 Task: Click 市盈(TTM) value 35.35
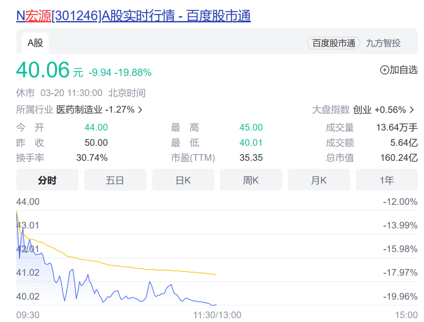click(251, 158)
